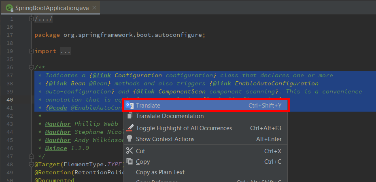The height and width of the screenshot is (182, 376).
Task: Click the @Documented annotation on line 50
Action: tap(54, 180)
